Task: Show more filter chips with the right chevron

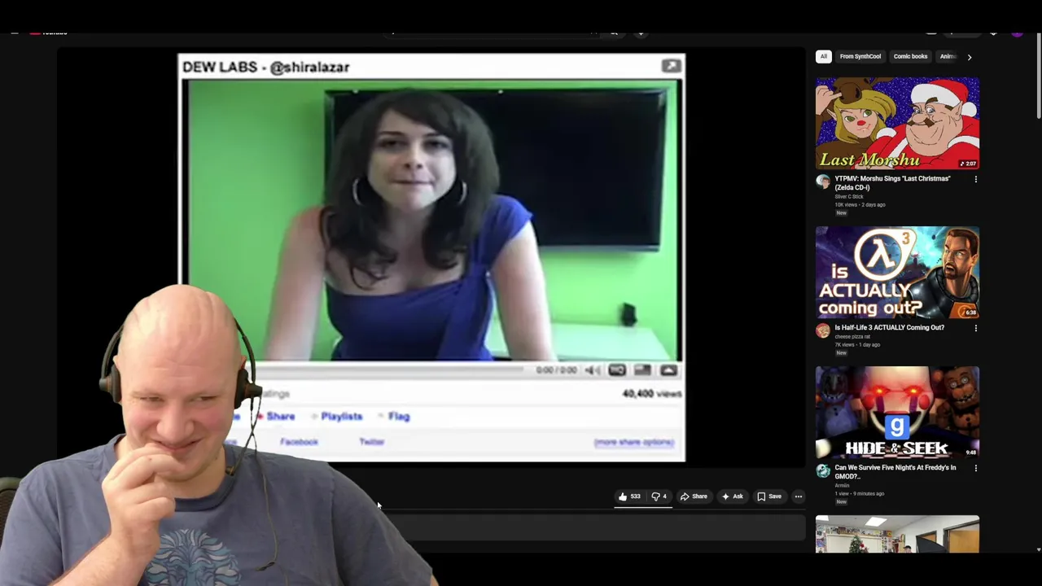Action: [969, 57]
